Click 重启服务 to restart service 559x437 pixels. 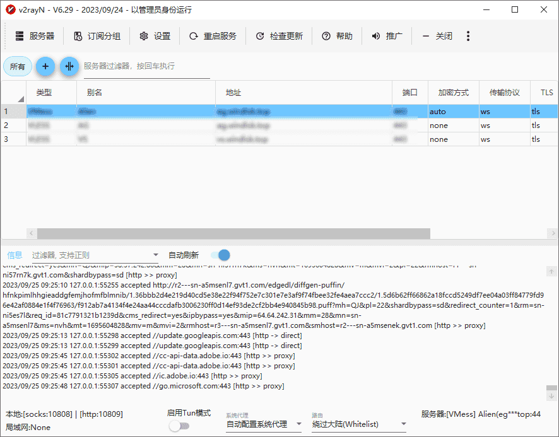pos(213,36)
